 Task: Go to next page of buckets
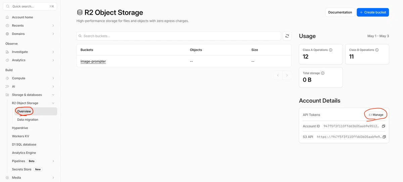(x=287, y=76)
